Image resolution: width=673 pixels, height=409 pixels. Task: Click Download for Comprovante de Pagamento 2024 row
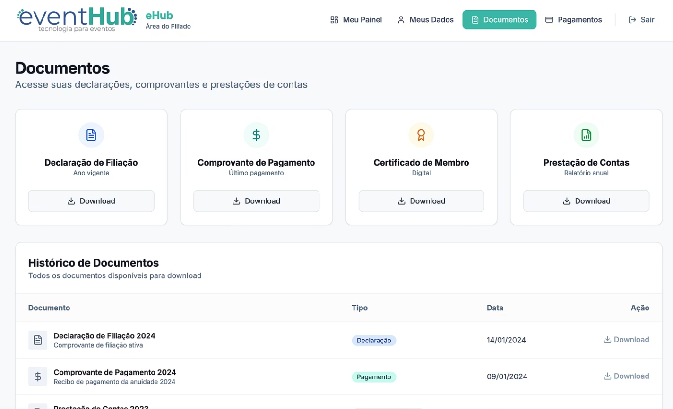pos(626,376)
